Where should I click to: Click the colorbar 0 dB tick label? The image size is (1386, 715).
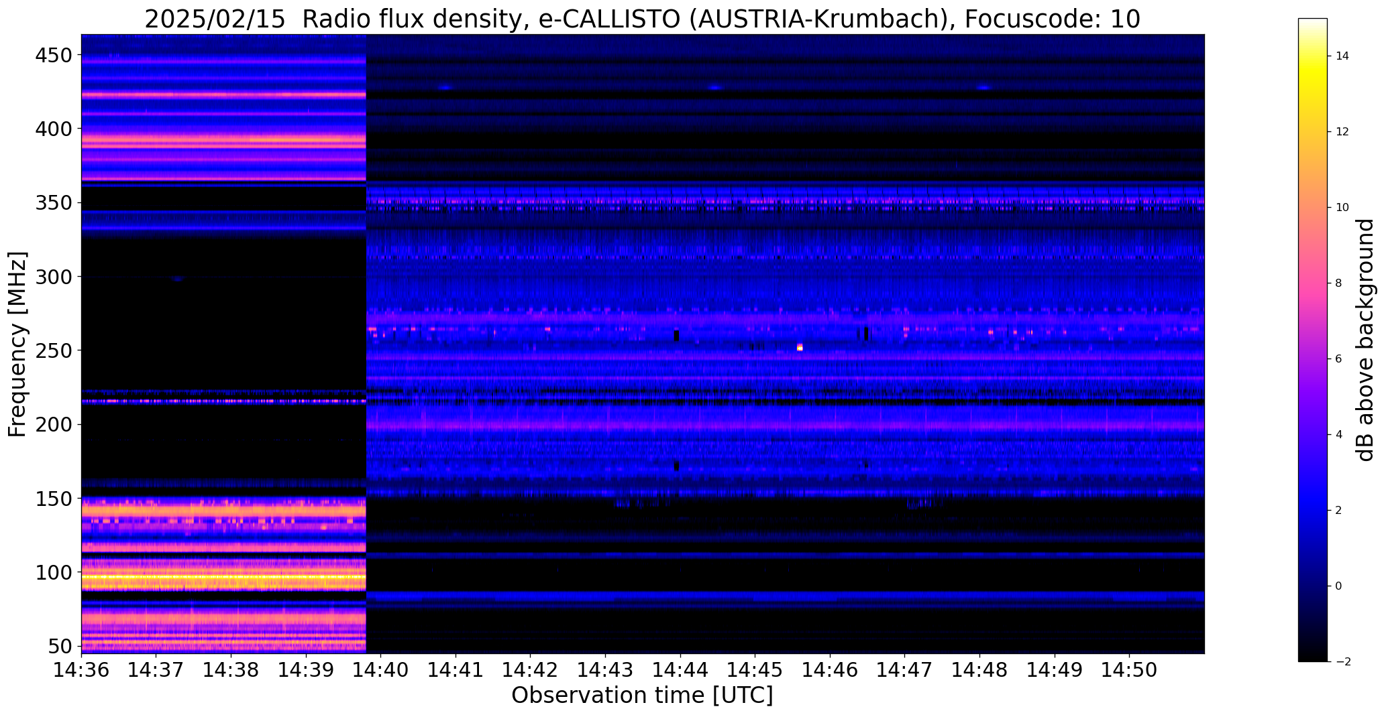(1339, 586)
